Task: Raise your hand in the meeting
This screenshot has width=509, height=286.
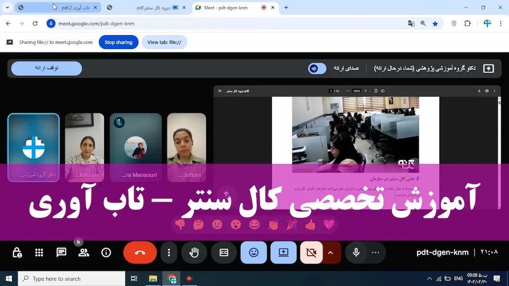Action: 194,253
